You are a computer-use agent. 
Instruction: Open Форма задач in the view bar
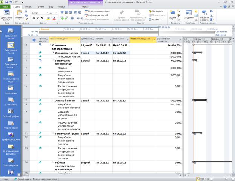pyautogui.click(x=11, y=125)
